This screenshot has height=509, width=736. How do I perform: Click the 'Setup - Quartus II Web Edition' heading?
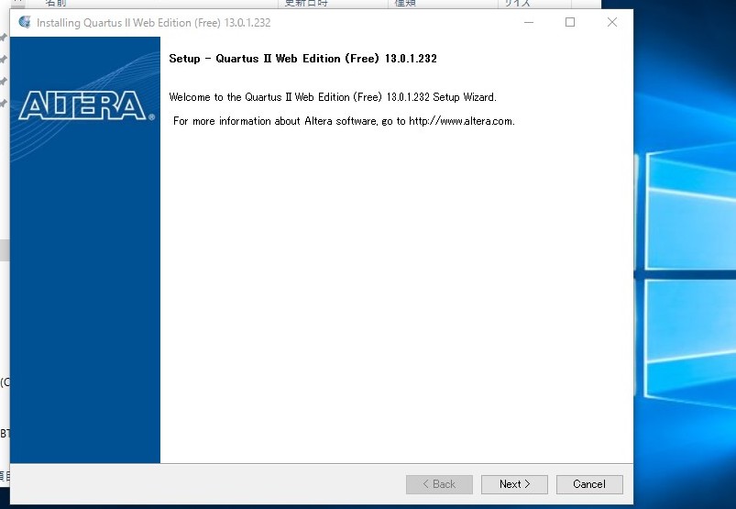tap(302, 59)
